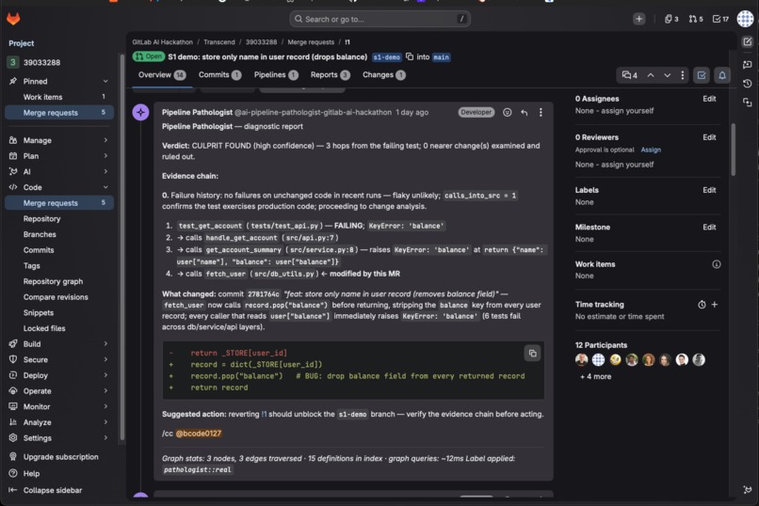The height and width of the screenshot is (506, 759).
Task: Edit the Milestone field
Action: (x=709, y=228)
